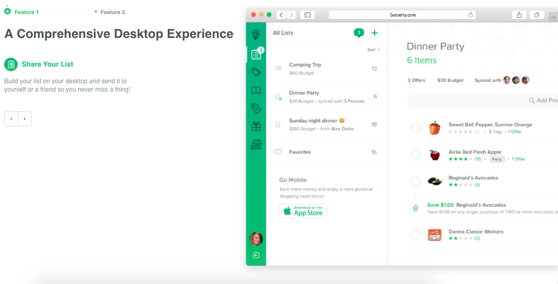Click the browser back arrow

(281, 15)
